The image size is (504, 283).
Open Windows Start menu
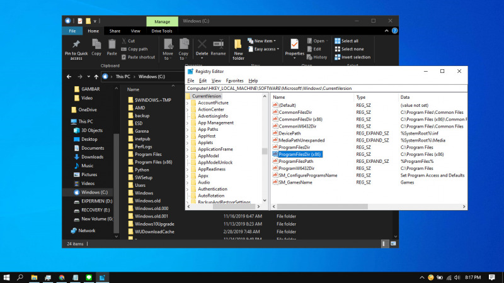6,277
